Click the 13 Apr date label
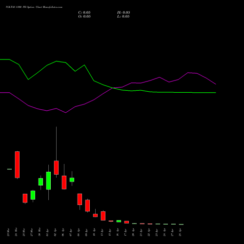244x244 pixels. 102,232
